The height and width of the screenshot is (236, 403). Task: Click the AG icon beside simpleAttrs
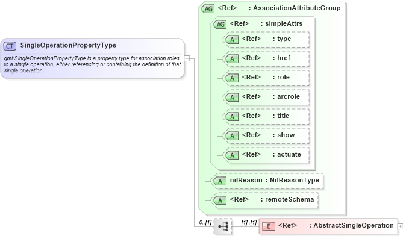(x=220, y=25)
